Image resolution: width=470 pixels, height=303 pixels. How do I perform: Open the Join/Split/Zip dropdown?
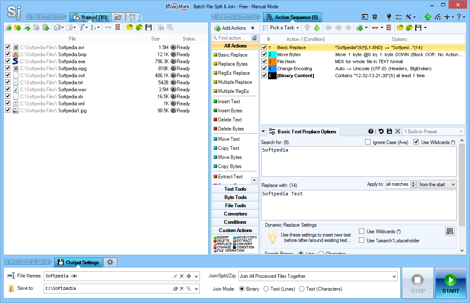point(318,276)
